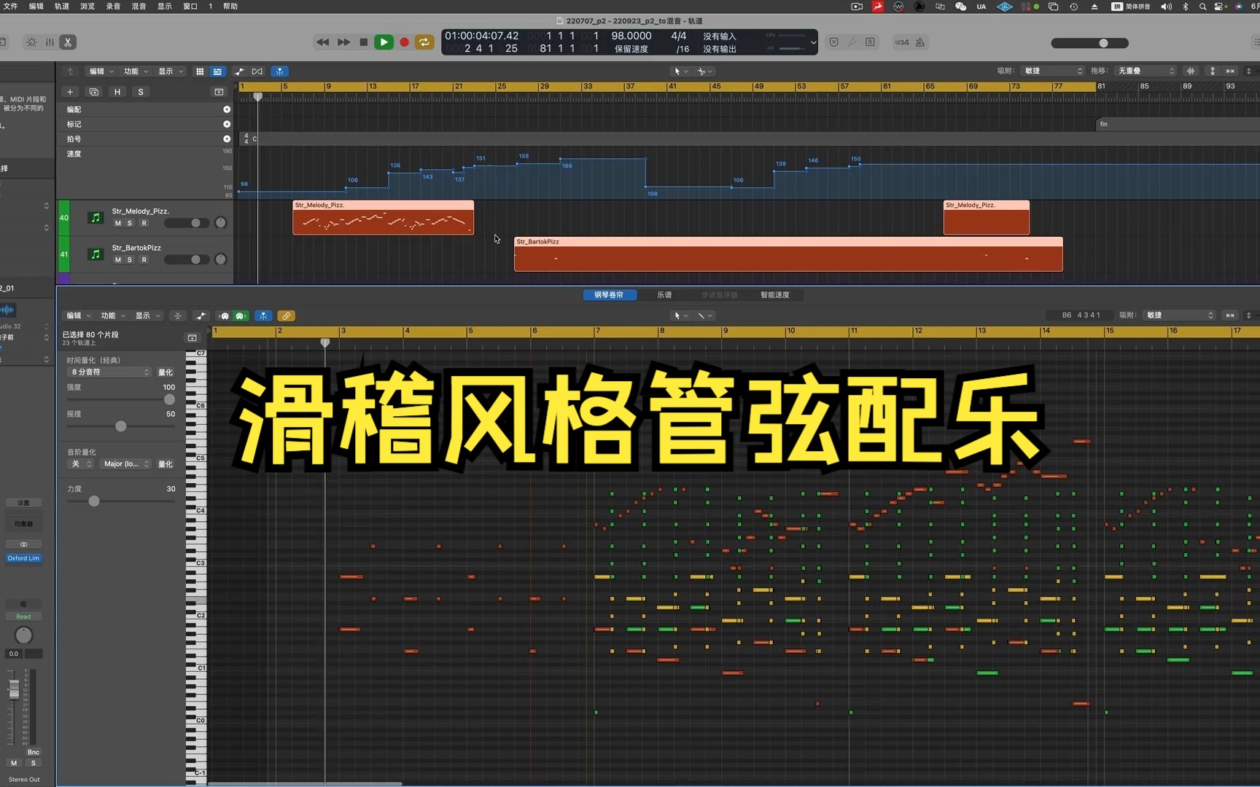This screenshot has width=1260, height=787.
Task: Open the 8 分音符 time quantize dropdown
Action: 109,372
